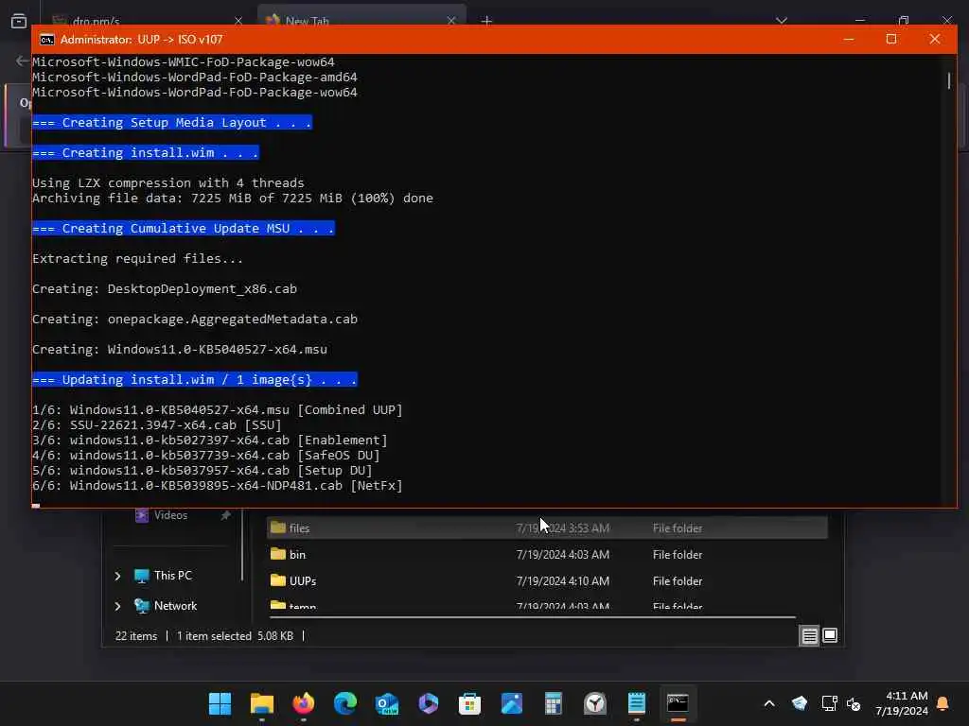Viewport: 969px width, 726px height.
Task: Click the line '2/6: SSU-22621.3947-x64.cab [SSU]'
Action: pos(157,424)
